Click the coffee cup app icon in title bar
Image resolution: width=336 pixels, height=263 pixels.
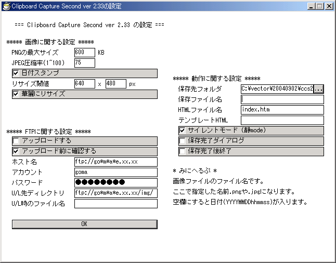6,6
